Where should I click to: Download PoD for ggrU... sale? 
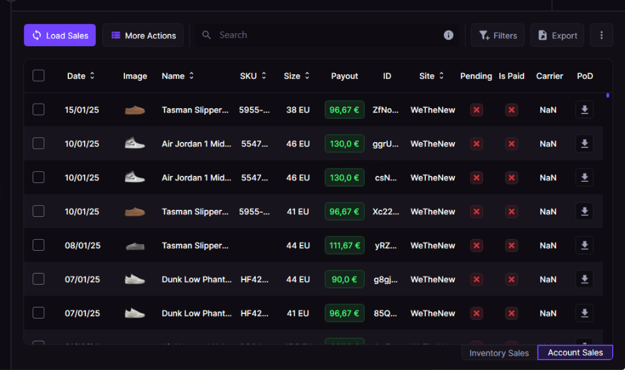pyautogui.click(x=585, y=143)
